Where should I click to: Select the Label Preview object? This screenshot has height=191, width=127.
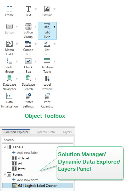coord(47,83)
